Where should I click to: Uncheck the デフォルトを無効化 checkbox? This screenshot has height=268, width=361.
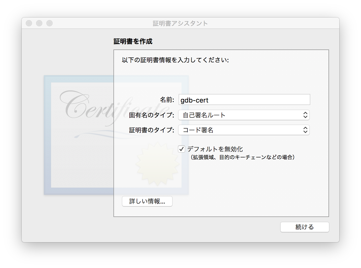[x=182, y=149]
